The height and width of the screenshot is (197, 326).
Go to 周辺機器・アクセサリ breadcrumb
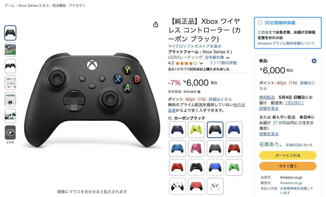(x=69, y=5)
